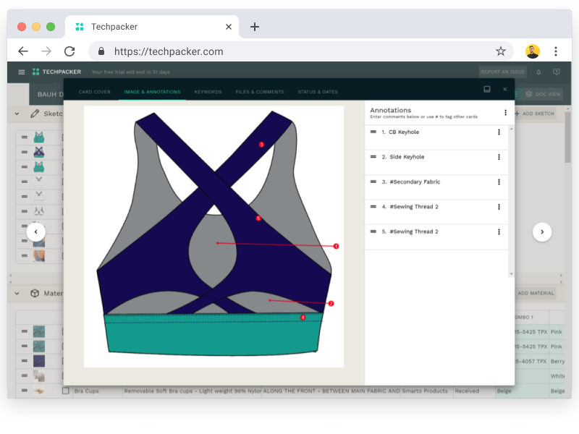Click the CB Keyhole annotation text
The image size is (579, 434).
point(404,132)
